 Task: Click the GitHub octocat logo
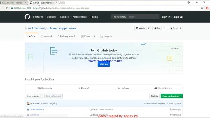(27, 17)
